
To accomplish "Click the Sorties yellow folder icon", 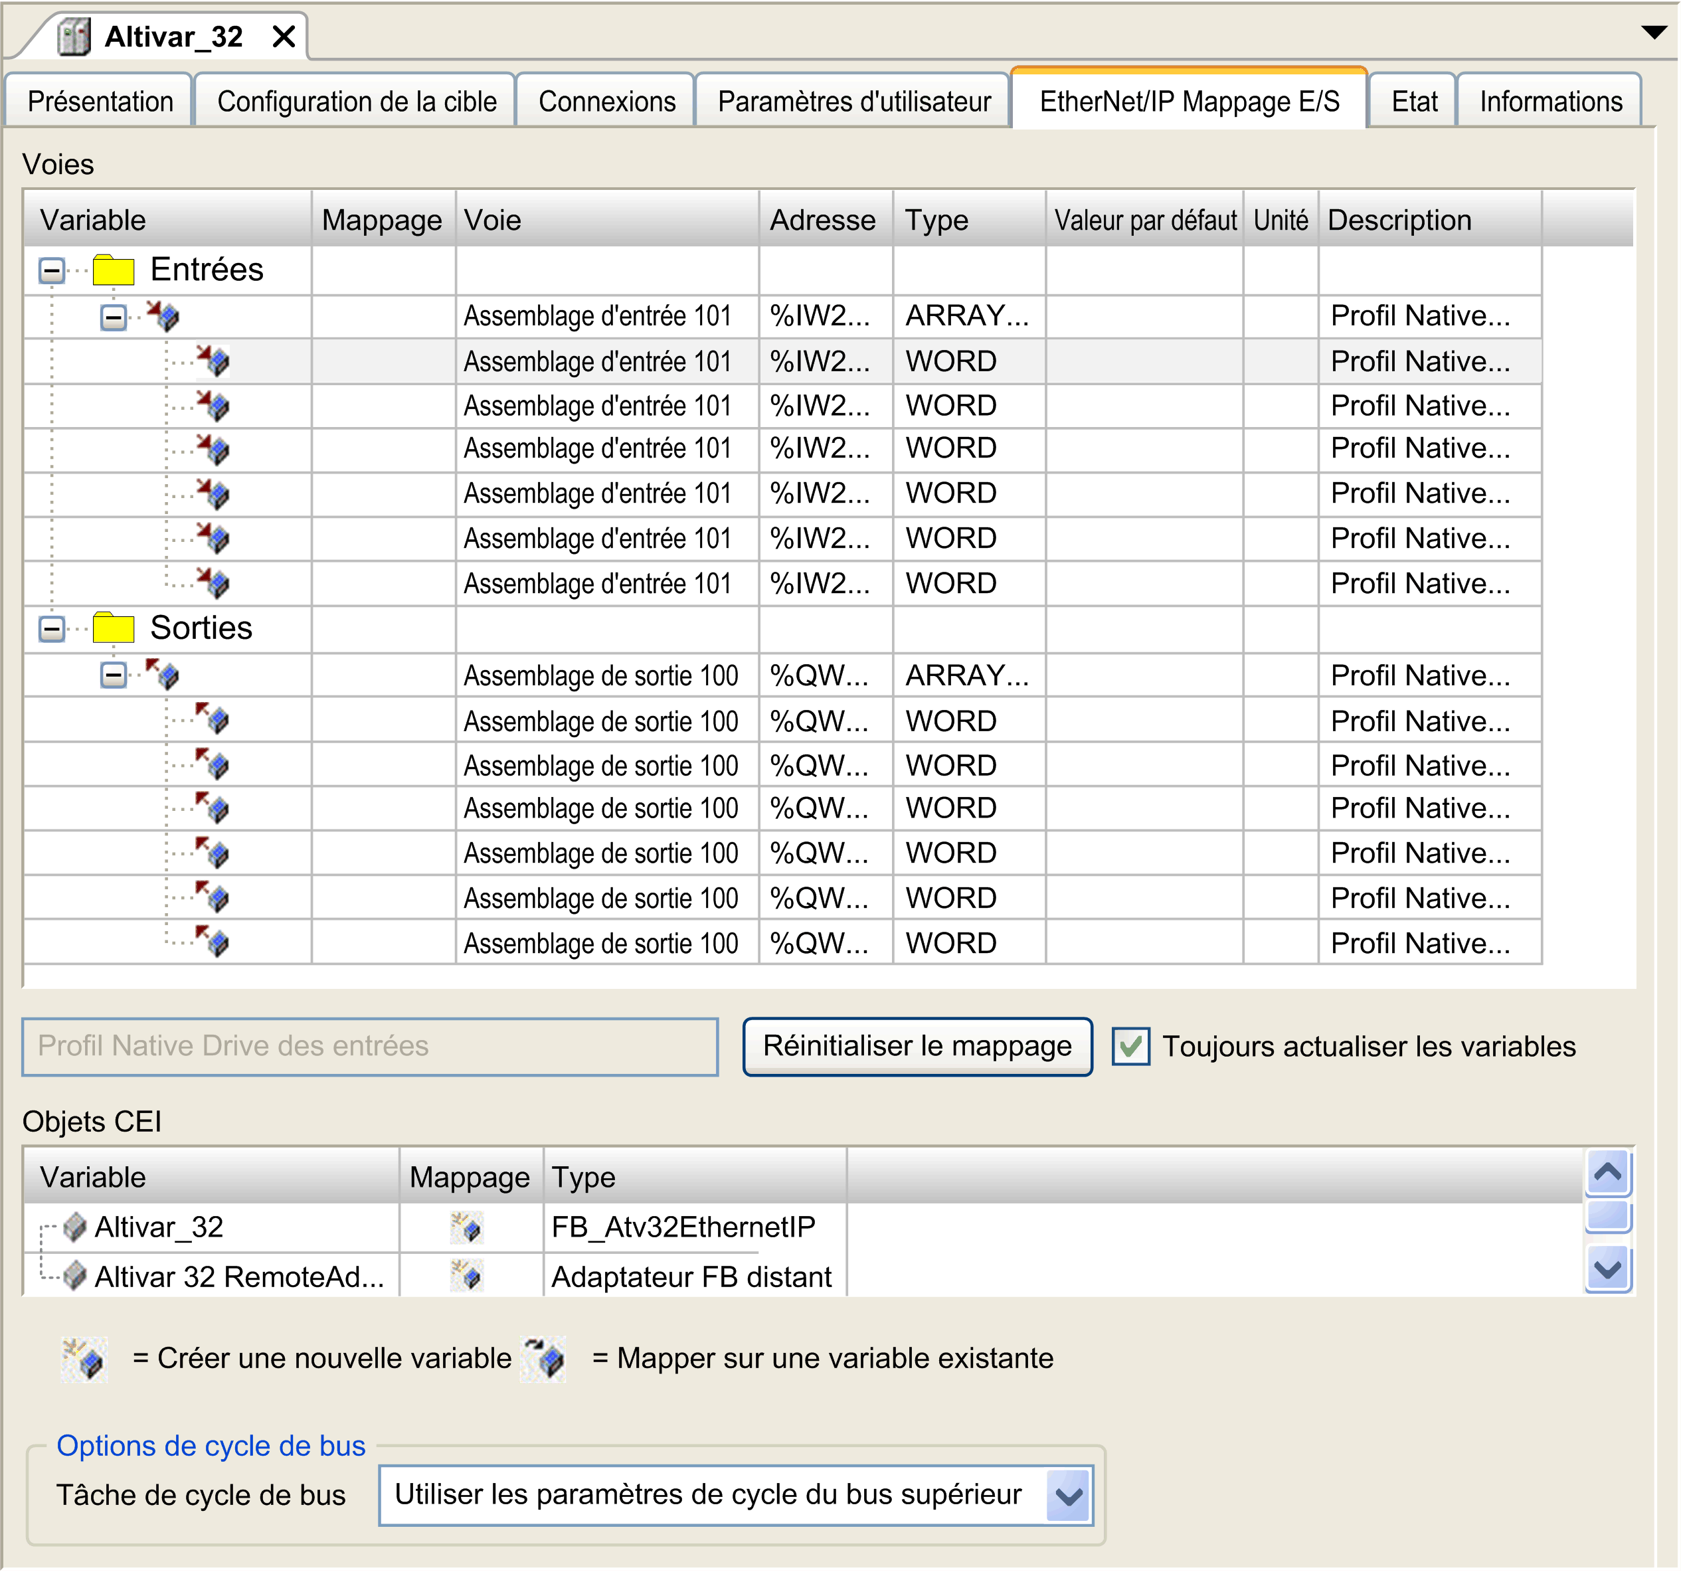I will coord(114,628).
